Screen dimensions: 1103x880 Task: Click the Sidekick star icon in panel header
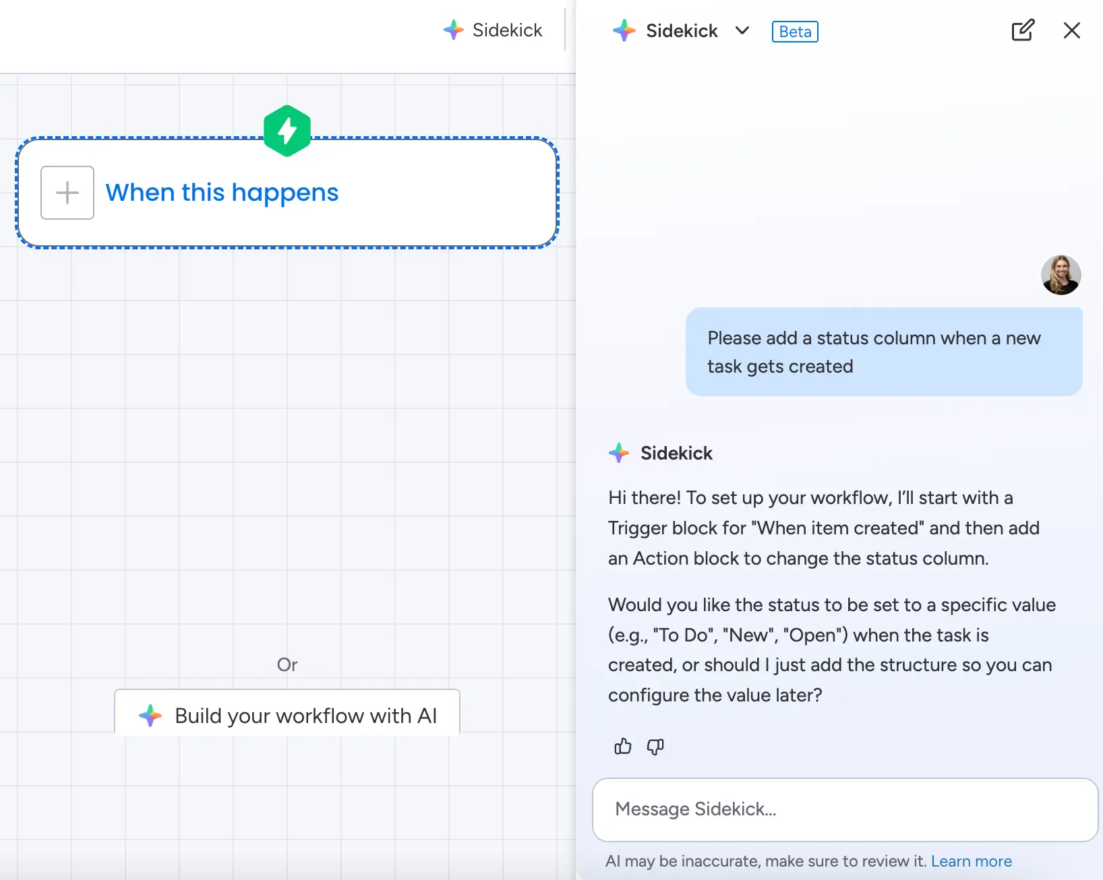(624, 31)
